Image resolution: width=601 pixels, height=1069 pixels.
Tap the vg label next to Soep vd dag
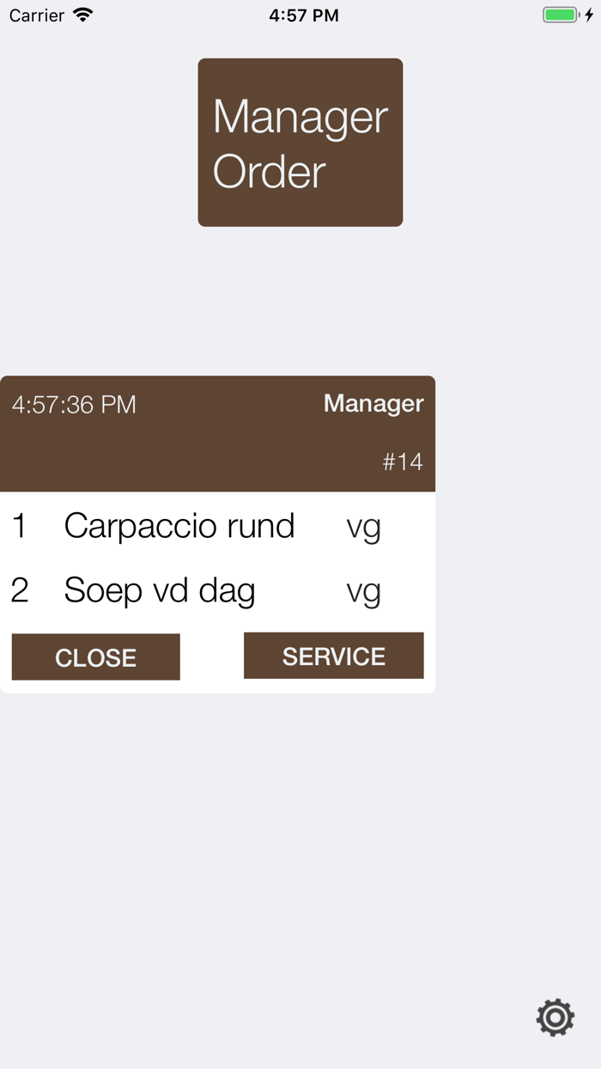(364, 592)
